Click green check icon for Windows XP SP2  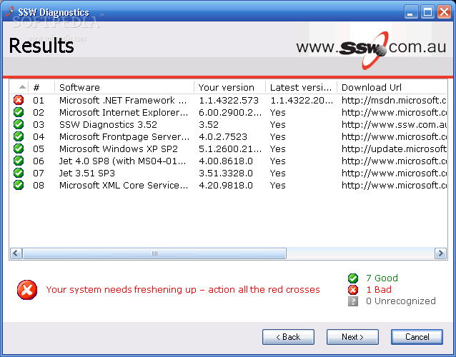(x=19, y=149)
